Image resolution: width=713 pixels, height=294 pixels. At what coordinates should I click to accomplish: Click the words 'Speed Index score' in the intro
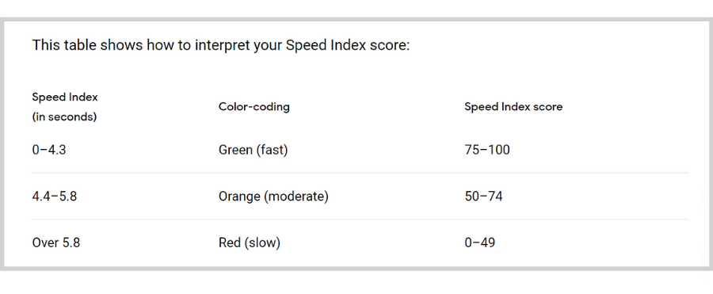346,46
